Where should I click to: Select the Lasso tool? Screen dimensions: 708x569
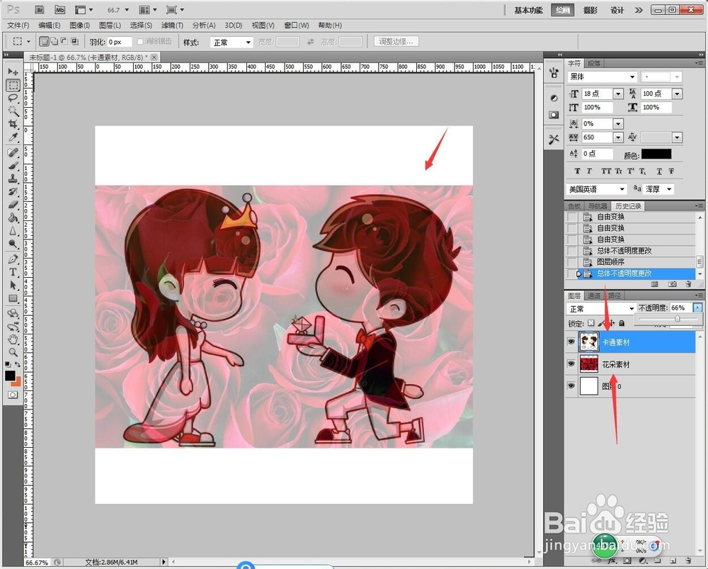click(13, 98)
